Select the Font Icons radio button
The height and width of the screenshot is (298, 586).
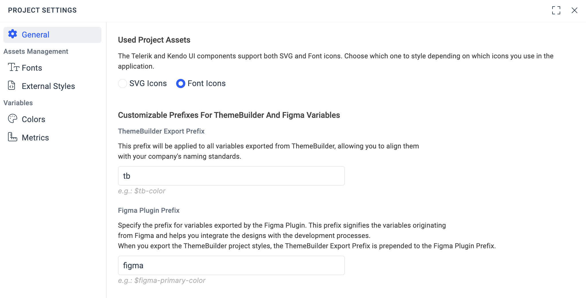tap(180, 83)
